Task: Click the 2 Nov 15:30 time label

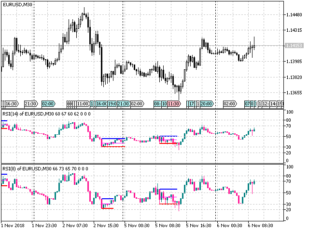Action: pyautogui.click(x=106, y=225)
